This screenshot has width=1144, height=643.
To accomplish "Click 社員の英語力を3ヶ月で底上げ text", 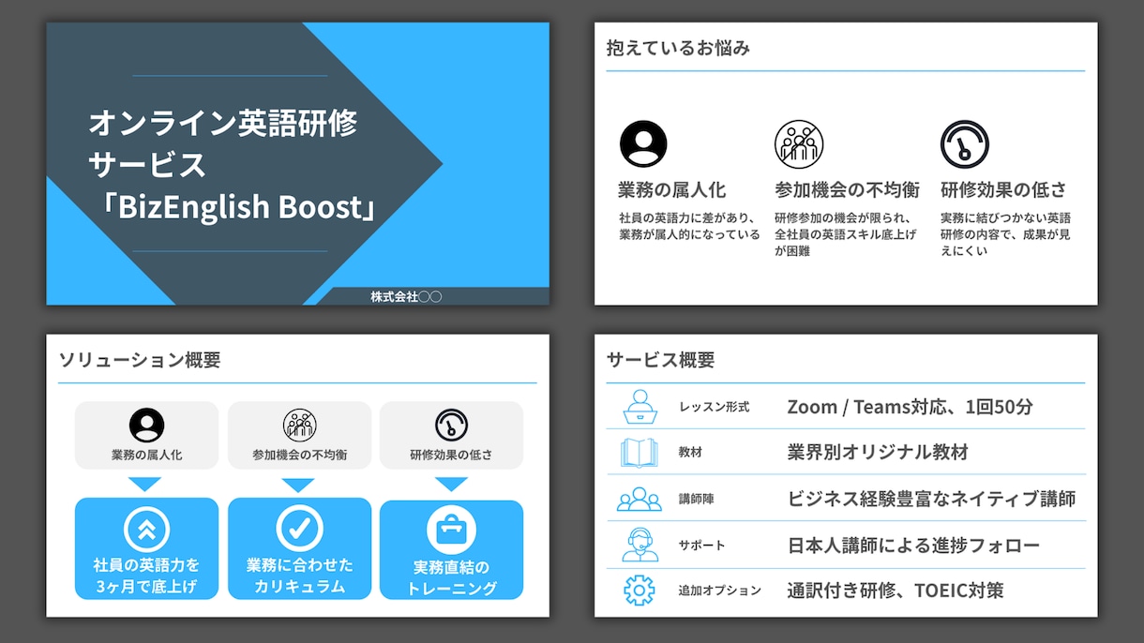I will [146, 576].
